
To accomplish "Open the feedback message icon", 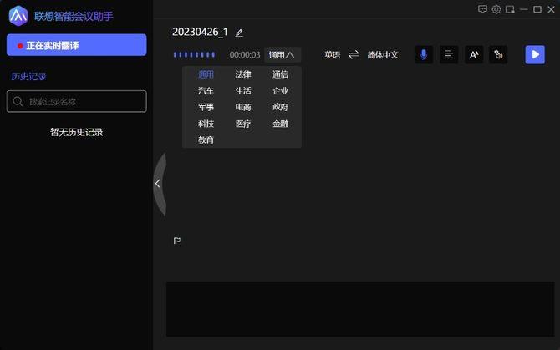I will 482,9.
